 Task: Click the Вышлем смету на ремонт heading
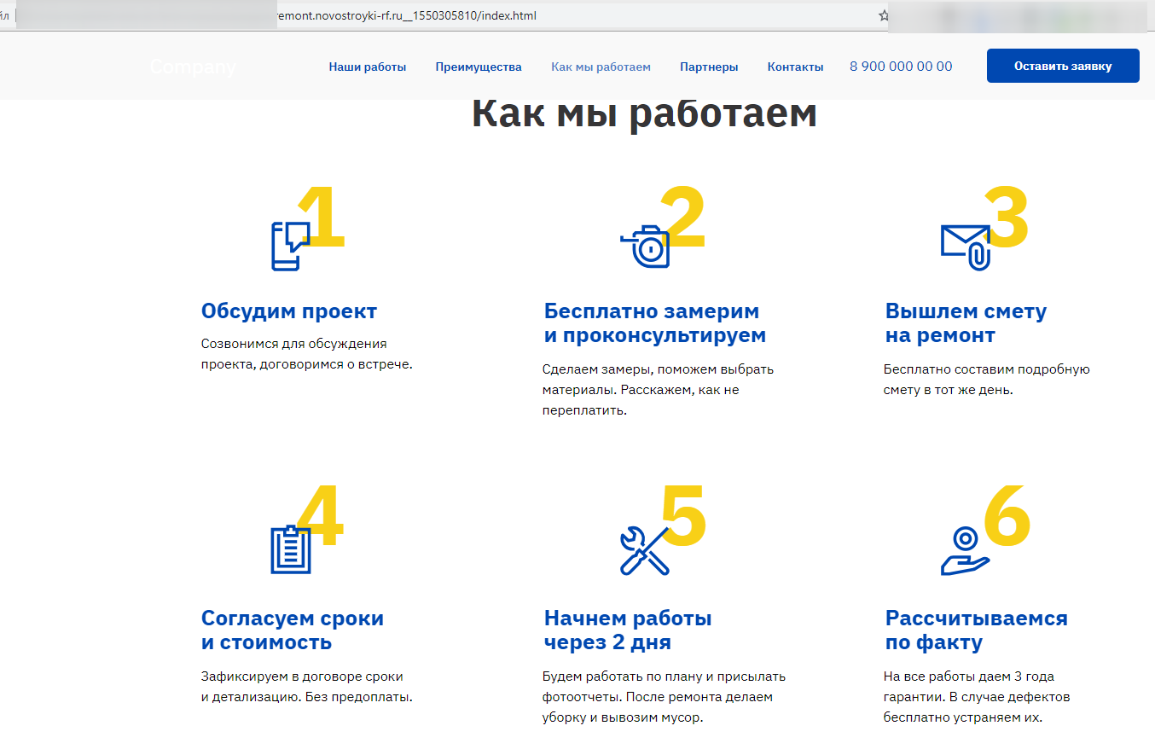965,323
